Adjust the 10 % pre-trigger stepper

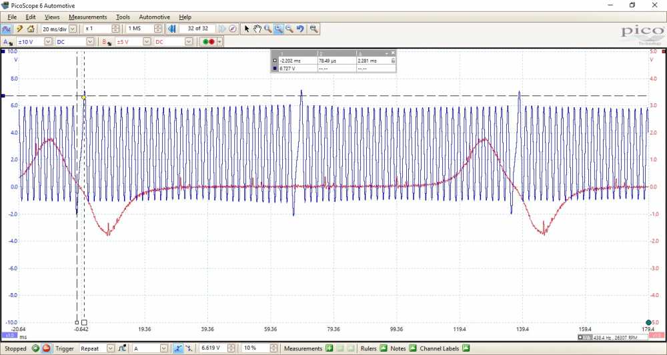click(273, 348)
